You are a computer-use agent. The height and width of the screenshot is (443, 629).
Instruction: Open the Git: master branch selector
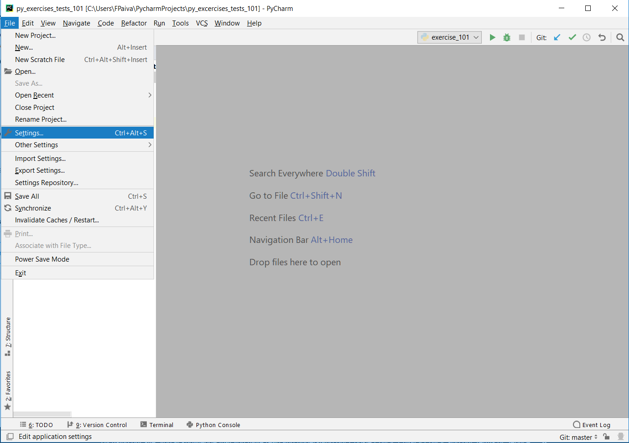pyautogui.click(x=578, y=437)
